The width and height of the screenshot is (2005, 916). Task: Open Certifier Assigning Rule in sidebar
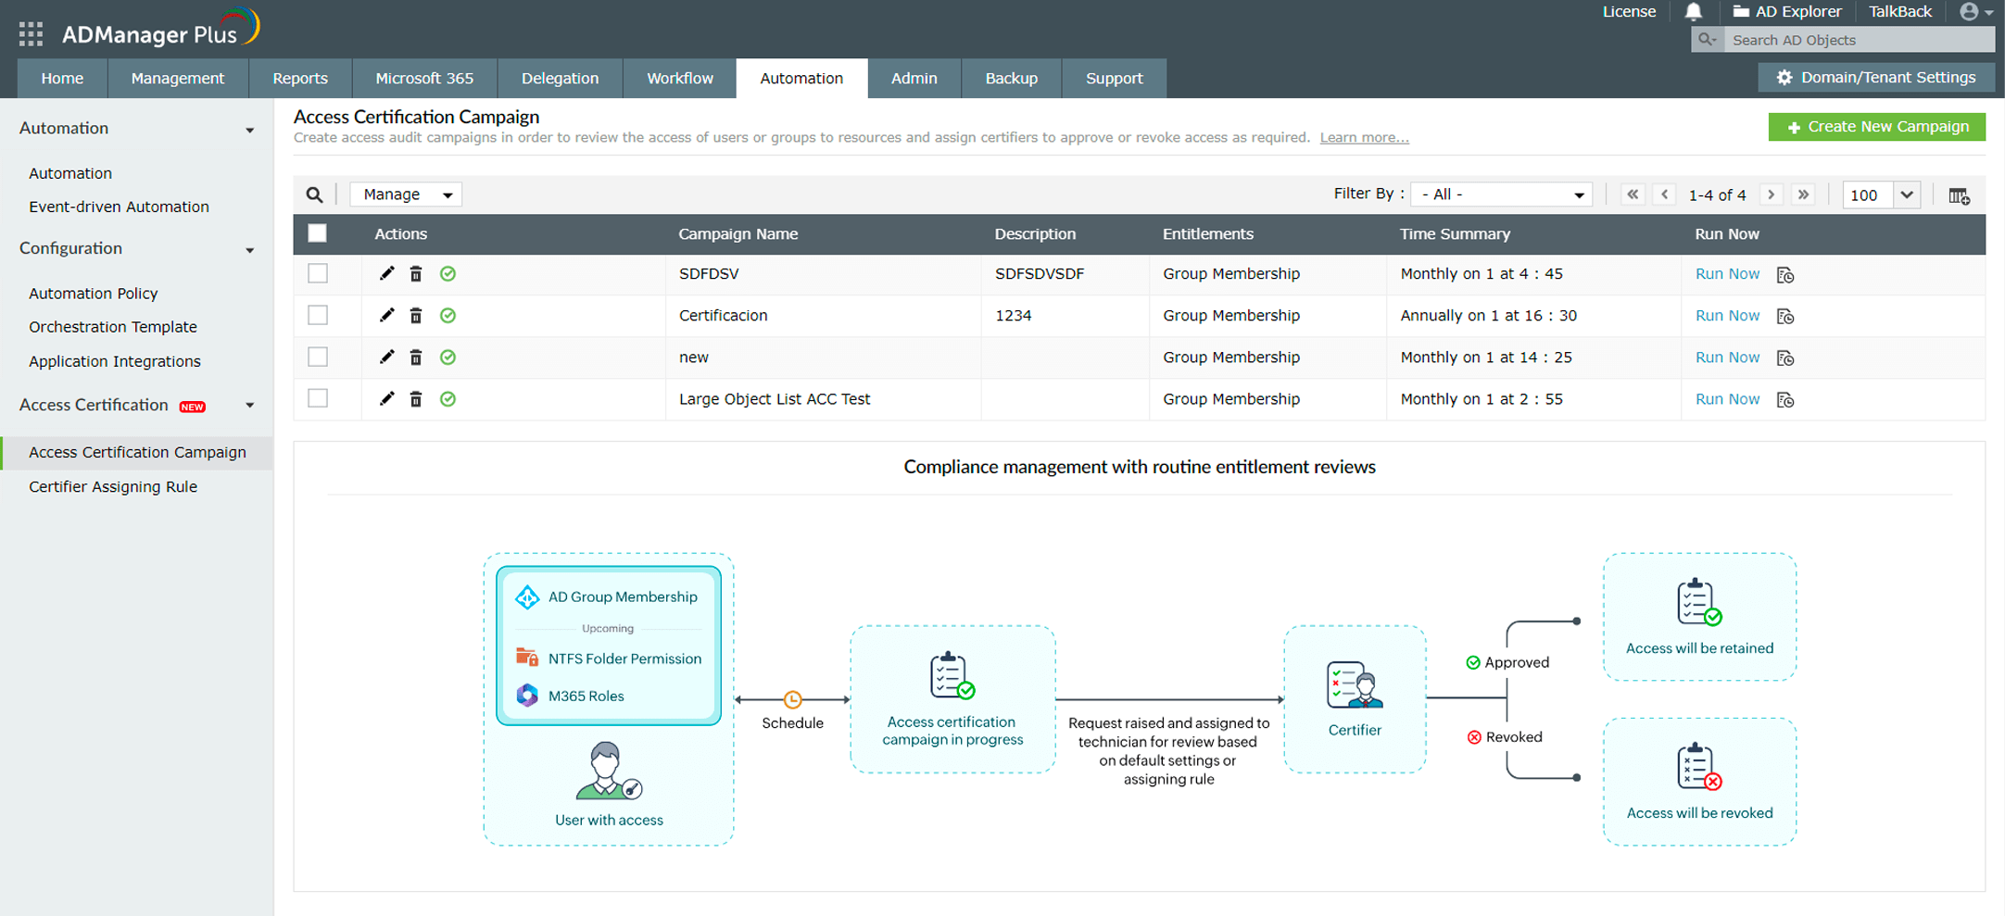pos(113,486)
